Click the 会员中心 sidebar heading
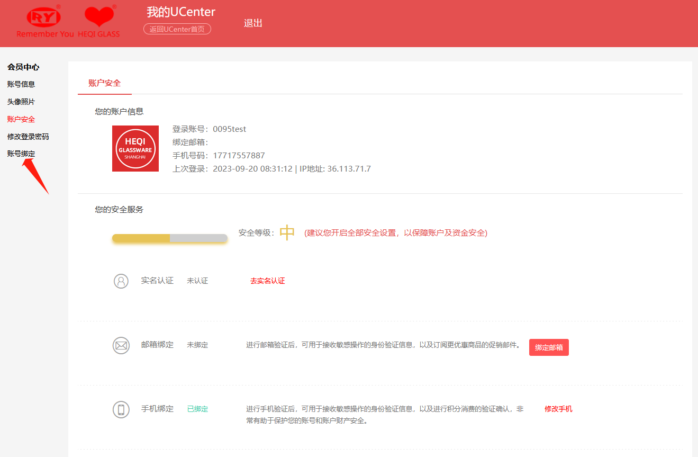698x457 pixels. coord(23,67)
